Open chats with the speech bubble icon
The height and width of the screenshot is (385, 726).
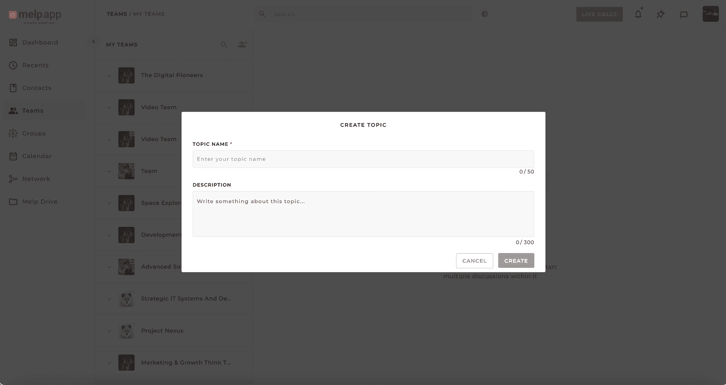684,14
